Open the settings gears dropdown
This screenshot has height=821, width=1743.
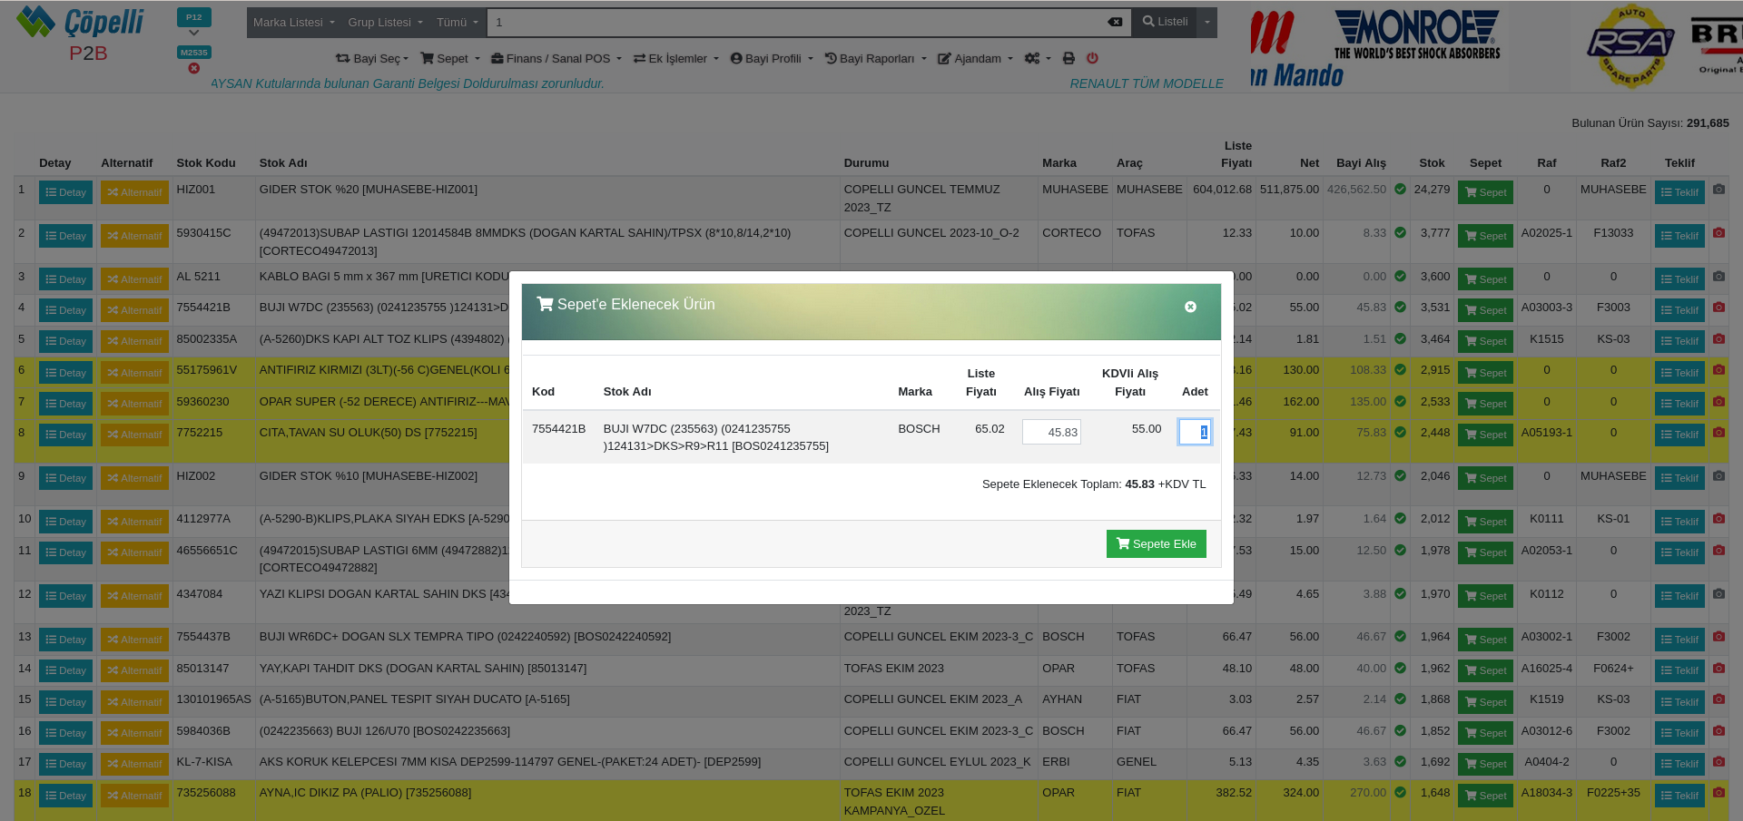coord(1037,58)
